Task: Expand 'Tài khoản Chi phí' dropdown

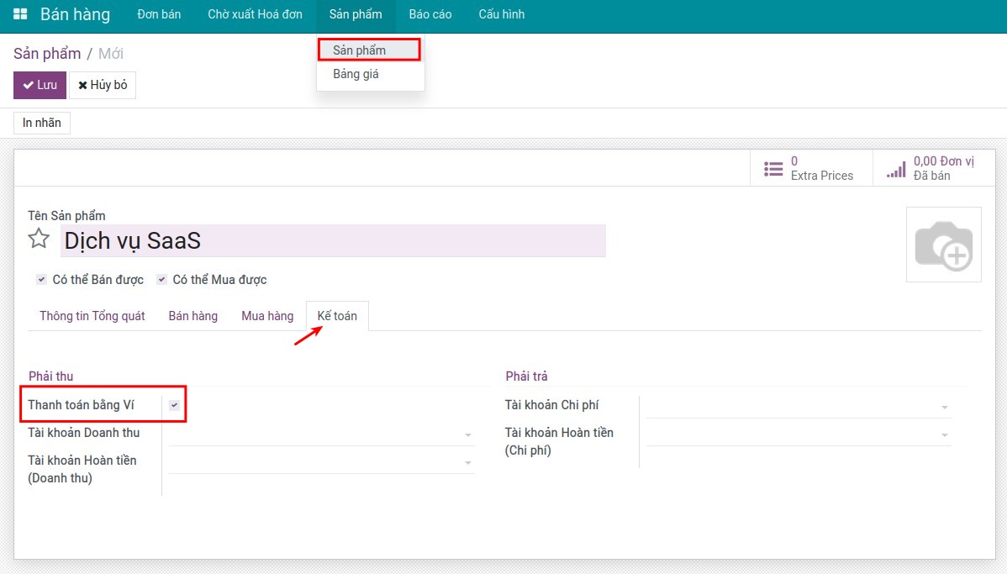Action: [x=798, y=407]
